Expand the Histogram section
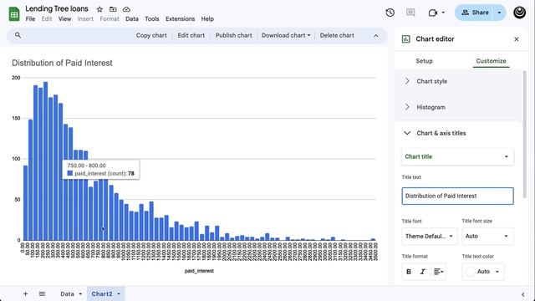Screen dimensions: 535x301 [x=457, y=107]
